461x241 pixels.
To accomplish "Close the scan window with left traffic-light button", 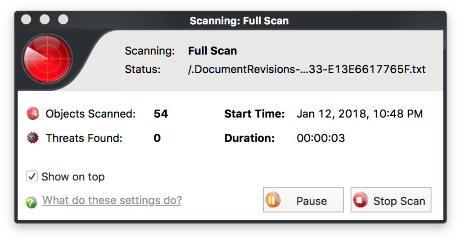I will 26,19.
